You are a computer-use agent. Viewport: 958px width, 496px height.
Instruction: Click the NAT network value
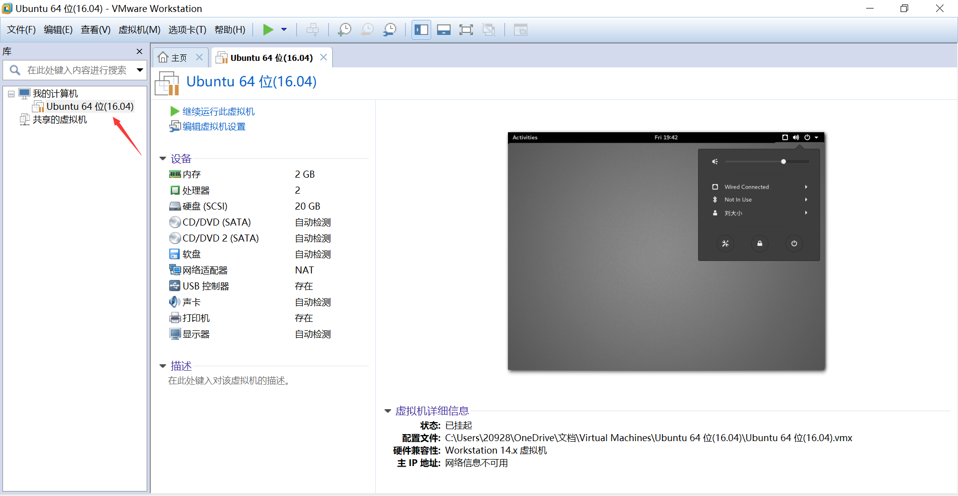(304, 270)
